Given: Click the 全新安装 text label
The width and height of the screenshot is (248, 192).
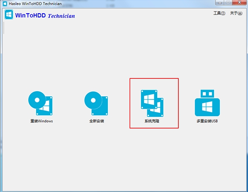Looking at the screenshot, I should (x=97, y=121).
